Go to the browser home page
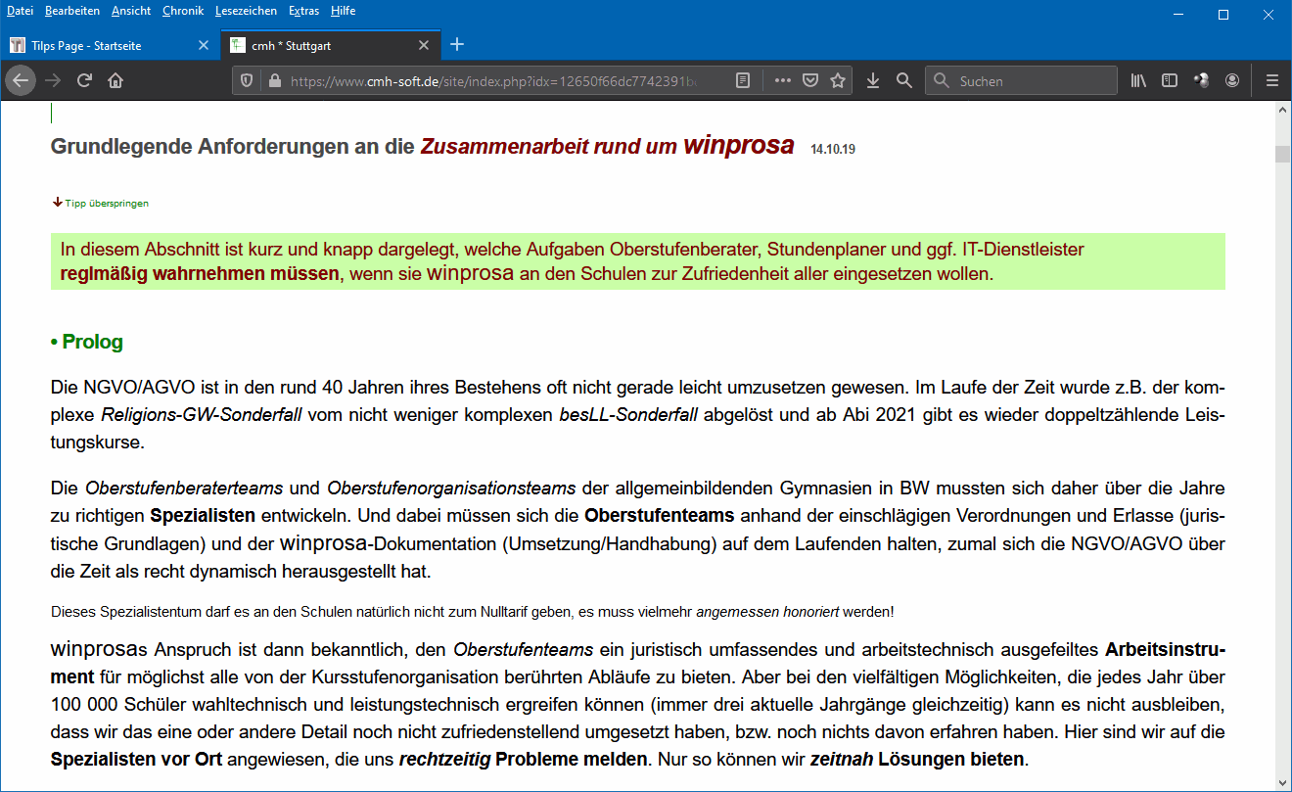Screen dimensions: 1292x792 pos(115,80)
